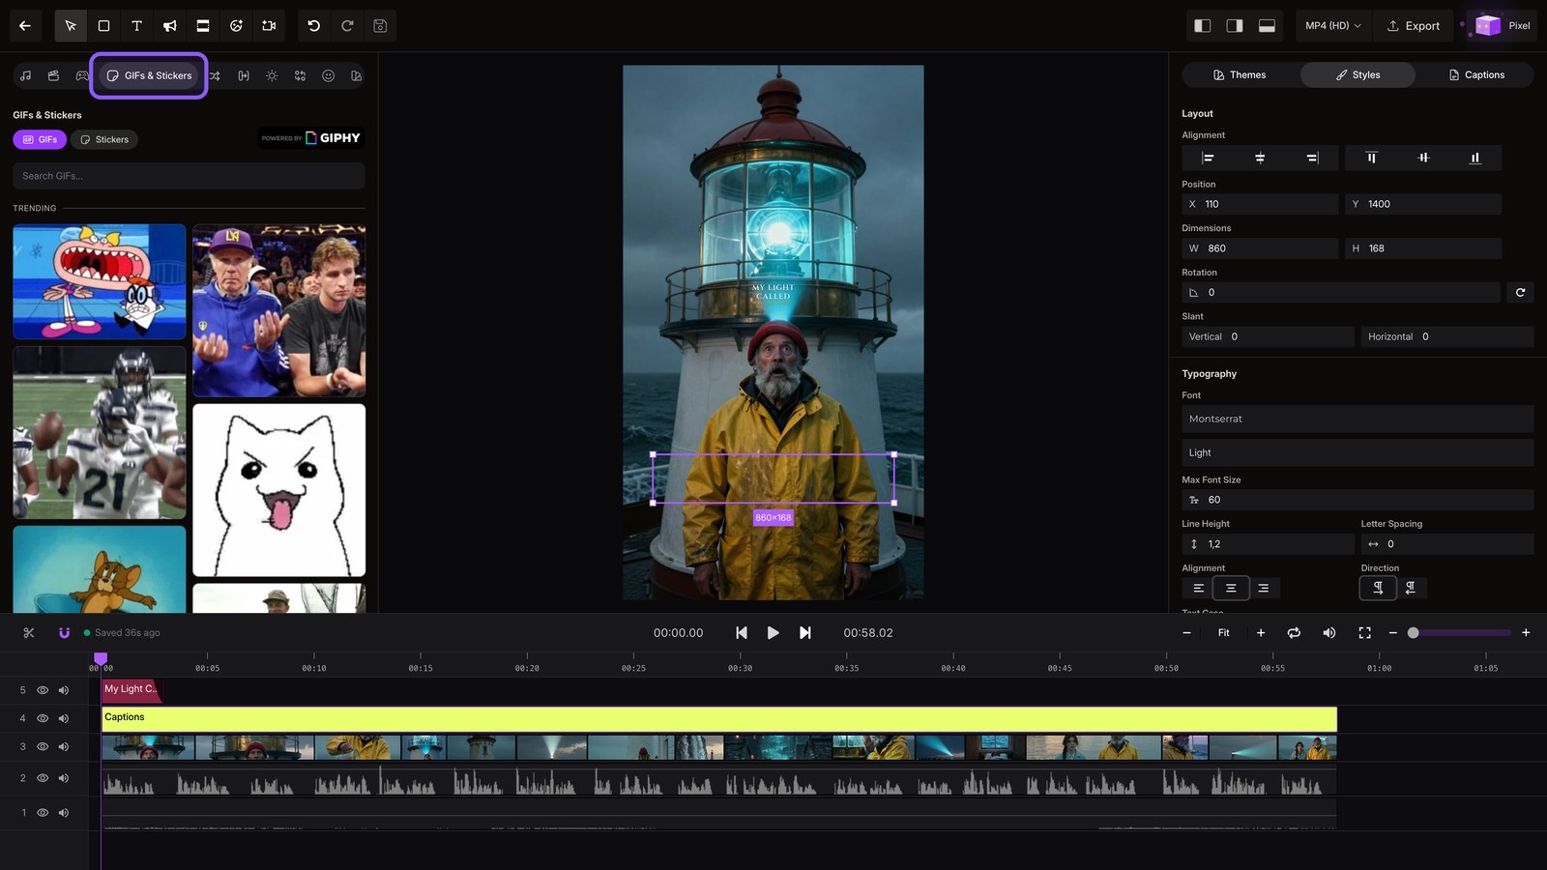Toggle the magnet snapping icon
1547x870 pixels.
[x=64, y=633]
